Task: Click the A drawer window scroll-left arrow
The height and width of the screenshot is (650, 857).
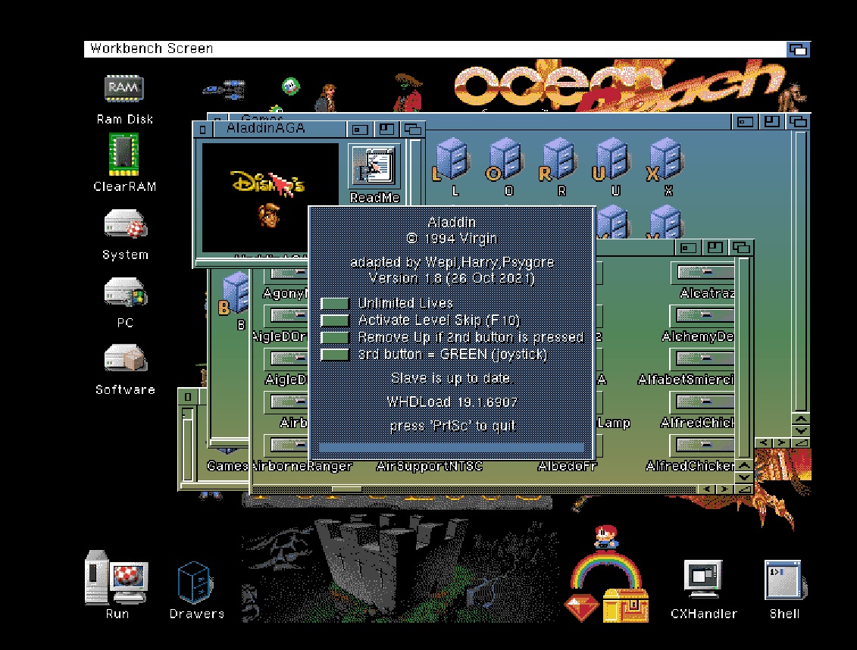Action: click(x=707, y=489)
